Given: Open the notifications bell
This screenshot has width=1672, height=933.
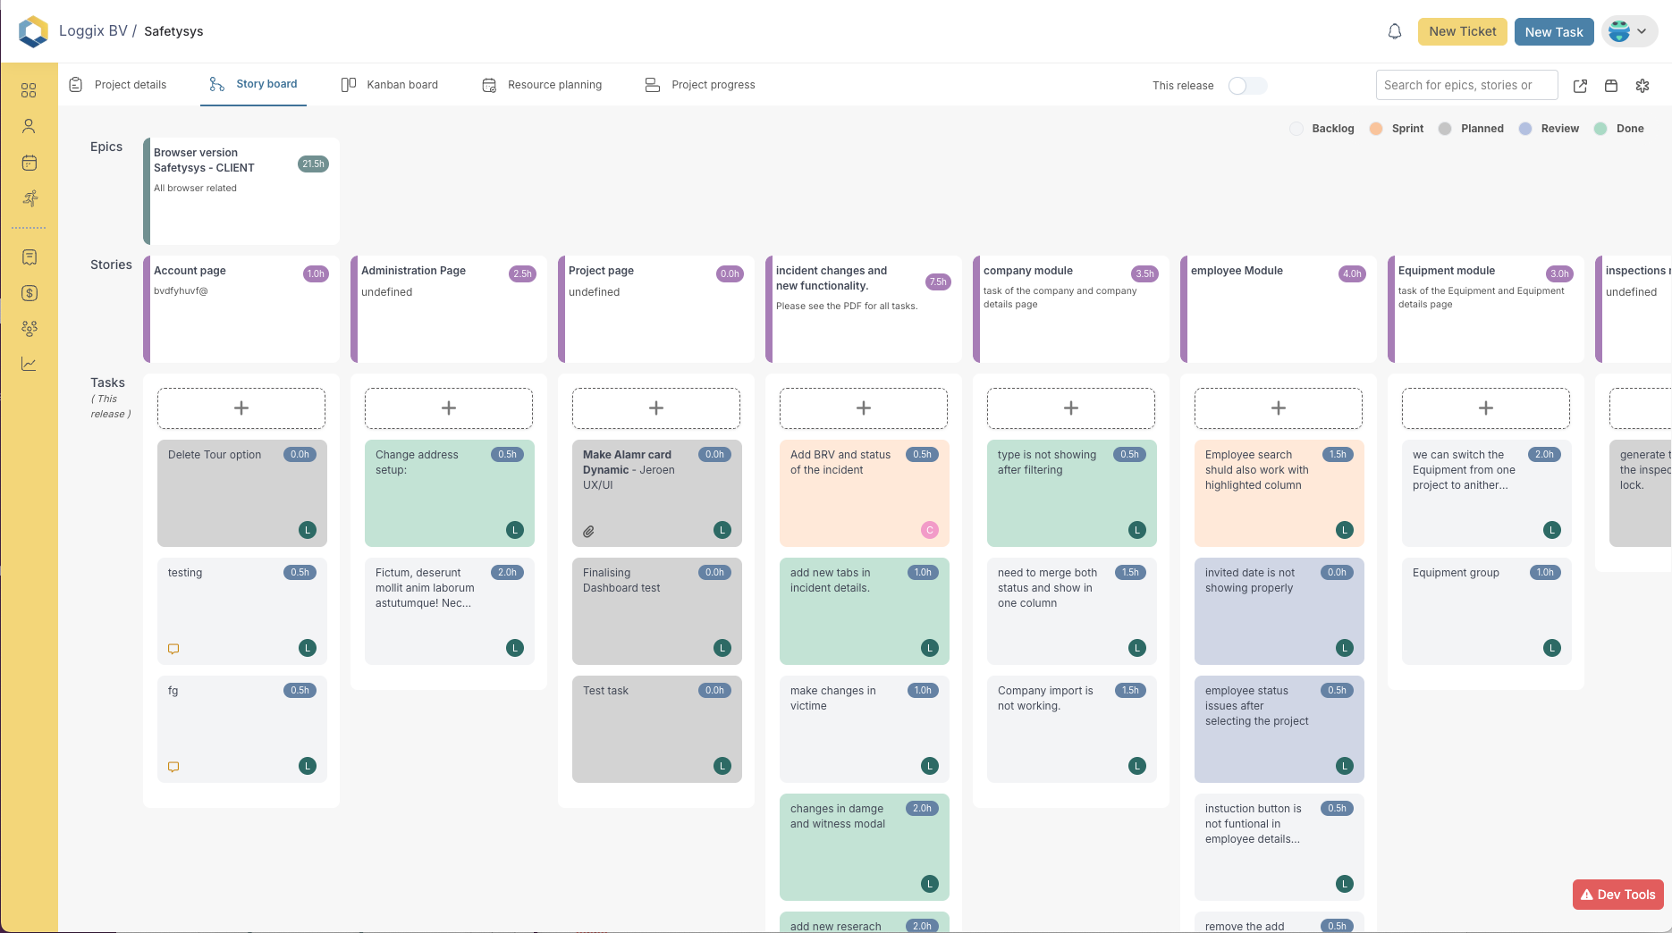Looking at the screenshot, I should click(x=1394, y=32).
